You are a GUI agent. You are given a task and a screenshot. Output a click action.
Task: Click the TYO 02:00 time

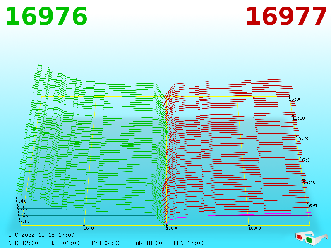pyautogui.click(x=106, y=243)
